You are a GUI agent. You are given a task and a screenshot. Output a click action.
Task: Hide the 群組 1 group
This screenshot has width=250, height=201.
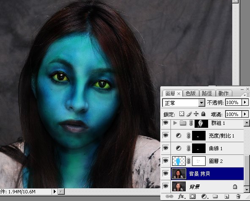click(x=166, y=123)
